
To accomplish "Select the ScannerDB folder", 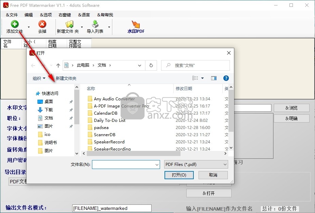I will coord(102,135).
